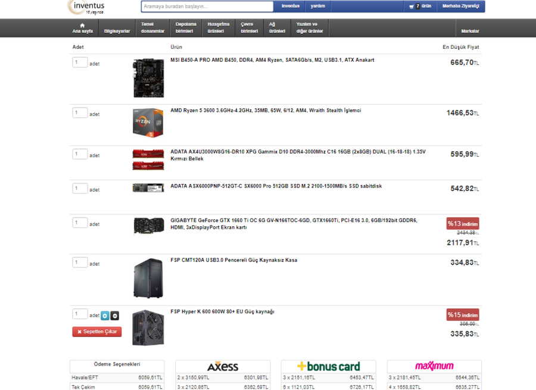Open ADATA SX6000 Pro SSD thumbnail
The height and width of the screenshot is (390, 536).
[148, 188]
